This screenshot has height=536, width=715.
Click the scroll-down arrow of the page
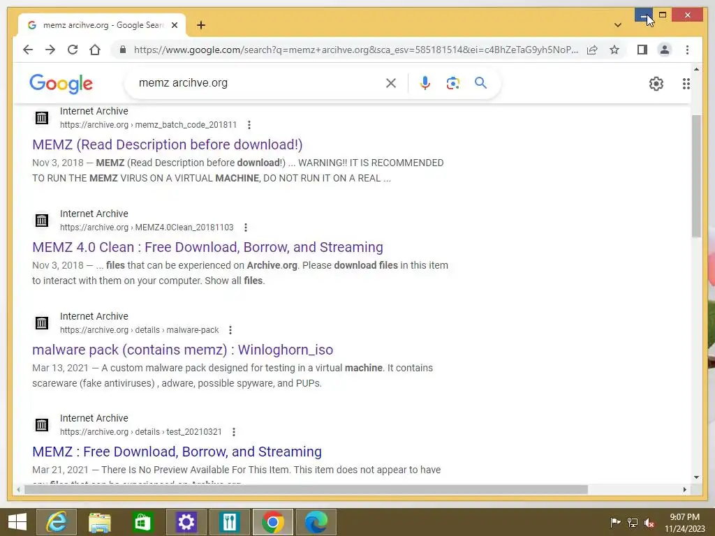(x=696, y=477)
